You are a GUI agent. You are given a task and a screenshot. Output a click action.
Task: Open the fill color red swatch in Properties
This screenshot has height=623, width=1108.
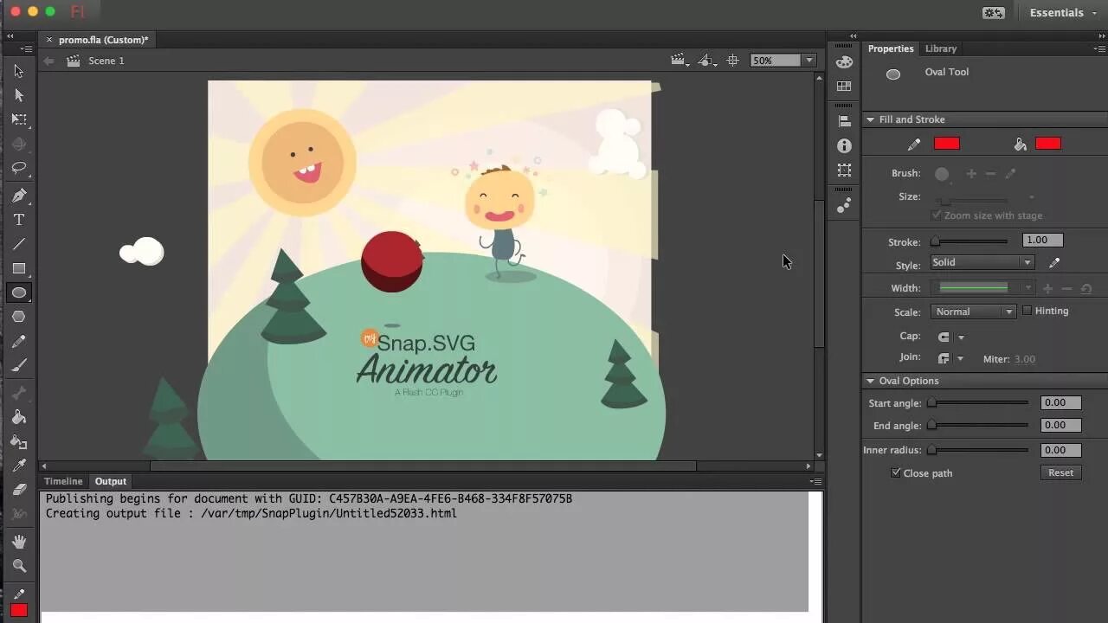1048,144
